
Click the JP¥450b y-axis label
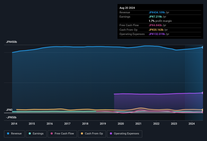[x=12, y=42]
